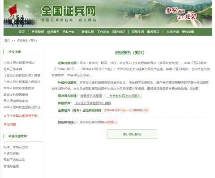Open the 标准、年限及方式 sidebar link
Image resolution: width=215 pixels, height=178 pixels.
(x=16, y=147)
